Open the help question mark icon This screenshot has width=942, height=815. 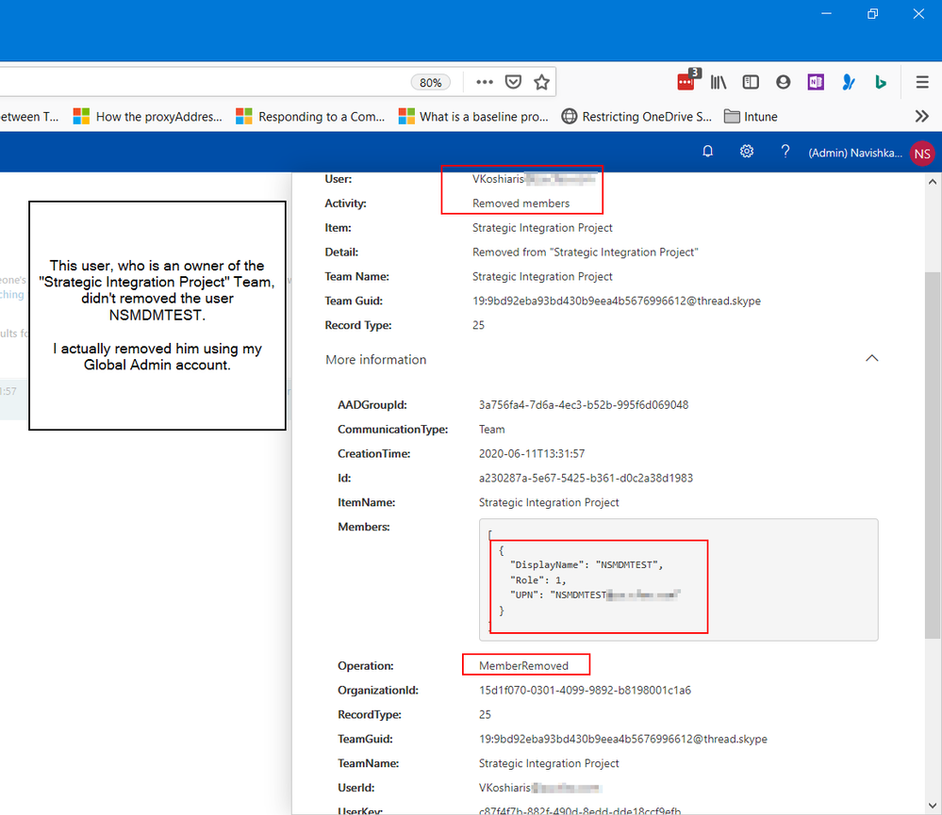[785, 152]
